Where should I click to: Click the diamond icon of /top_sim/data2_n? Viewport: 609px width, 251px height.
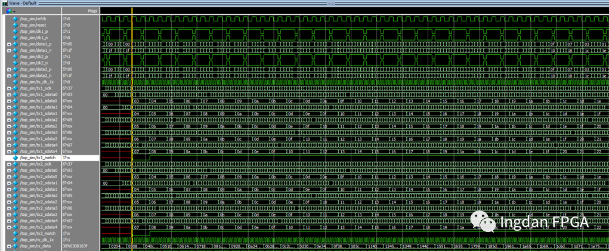tap(16, 76)
